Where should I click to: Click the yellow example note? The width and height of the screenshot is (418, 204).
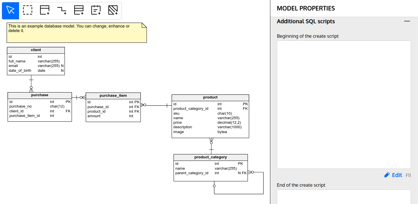pos(77,32)
